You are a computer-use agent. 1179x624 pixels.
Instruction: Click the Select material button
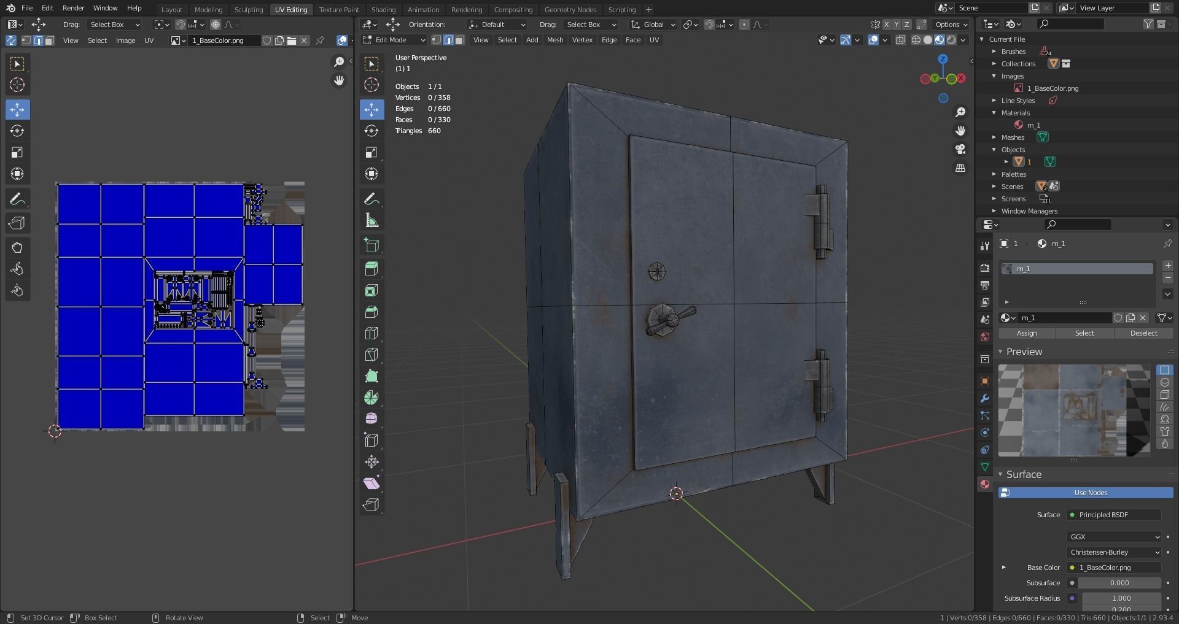coord(1084,333)
